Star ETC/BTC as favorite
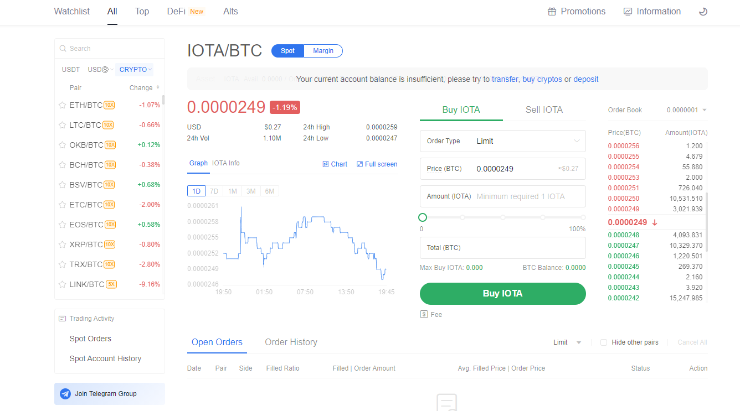This screenshot has width=740, height=411. tap(63, 205)
